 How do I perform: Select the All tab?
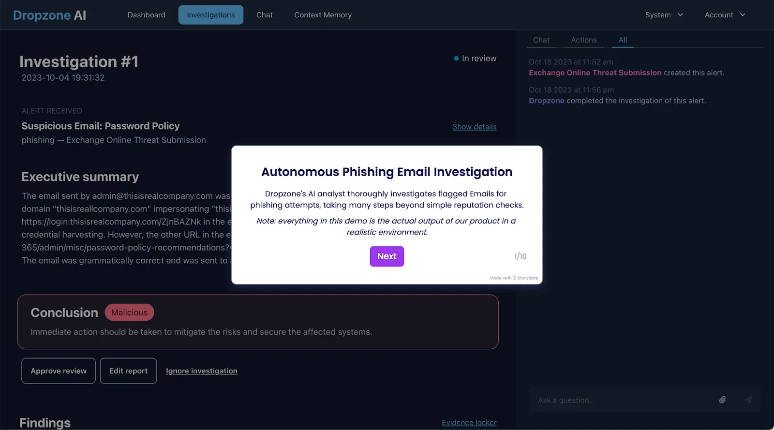click(623, 40)
